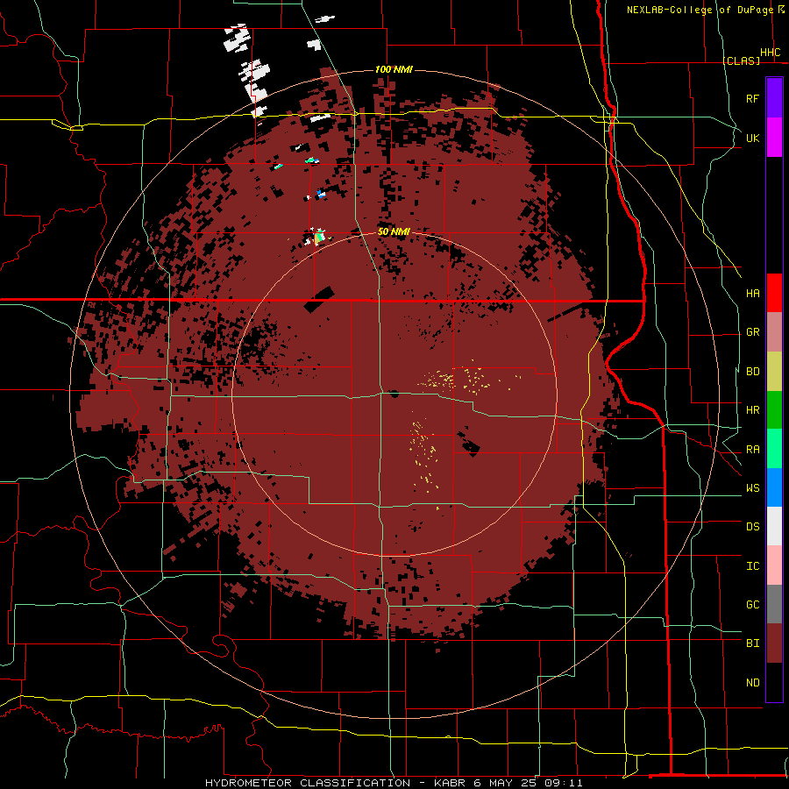Click the "BI" legend label
Image resolution: width=789 pixels, height=789 pixels.
[x=752, y=643]
